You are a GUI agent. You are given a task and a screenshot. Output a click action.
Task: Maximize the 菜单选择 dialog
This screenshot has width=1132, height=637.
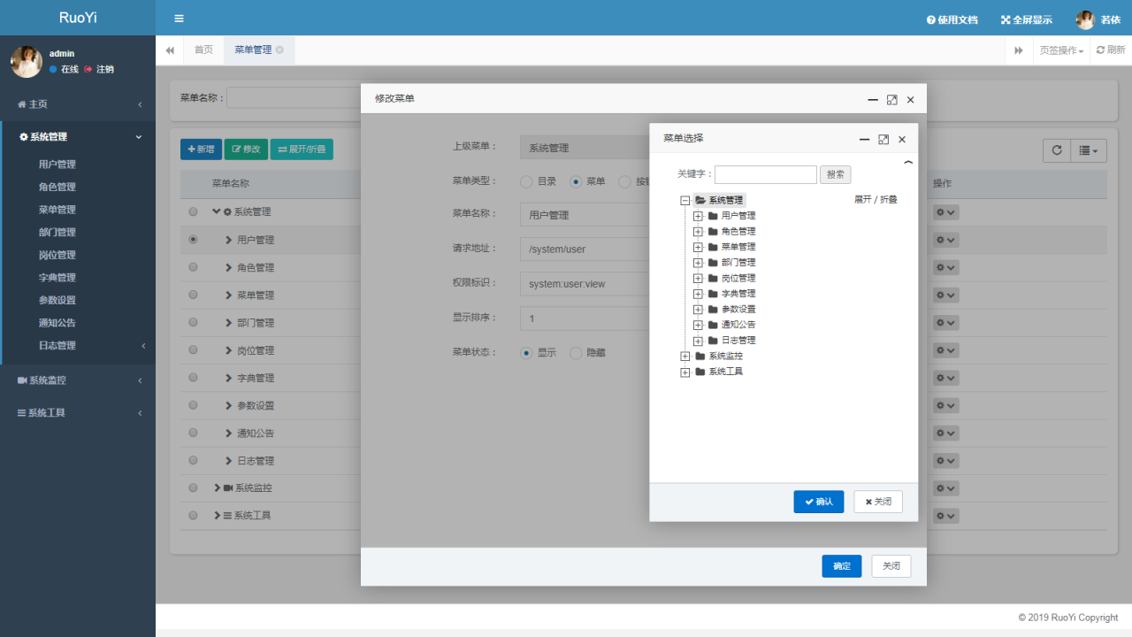pyautogui.click(x=883, y=139)
